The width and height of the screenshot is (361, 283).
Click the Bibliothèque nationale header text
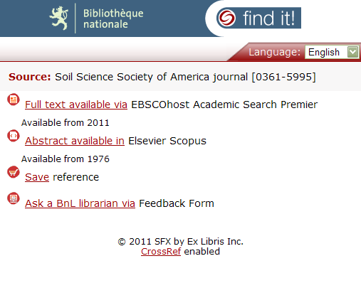tap(113, 18)
